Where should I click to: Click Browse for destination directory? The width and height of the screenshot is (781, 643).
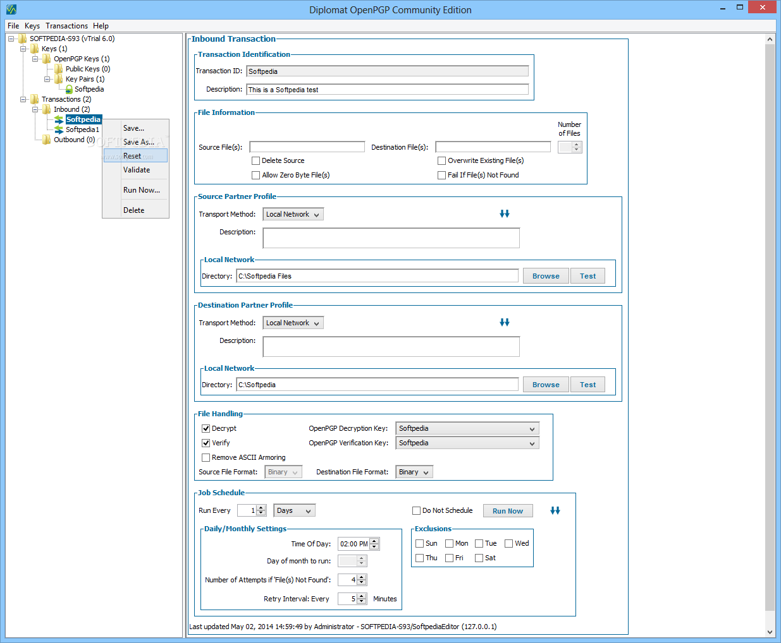point(546,385)
